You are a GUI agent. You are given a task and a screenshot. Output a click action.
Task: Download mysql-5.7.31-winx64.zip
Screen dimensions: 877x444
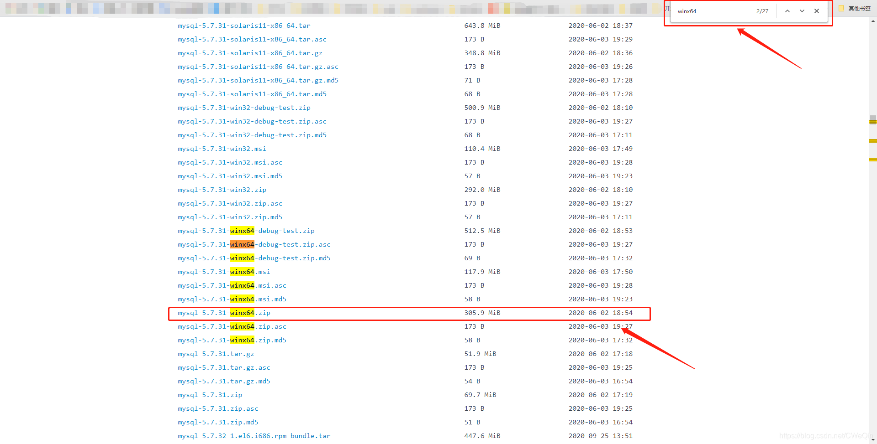224,313
